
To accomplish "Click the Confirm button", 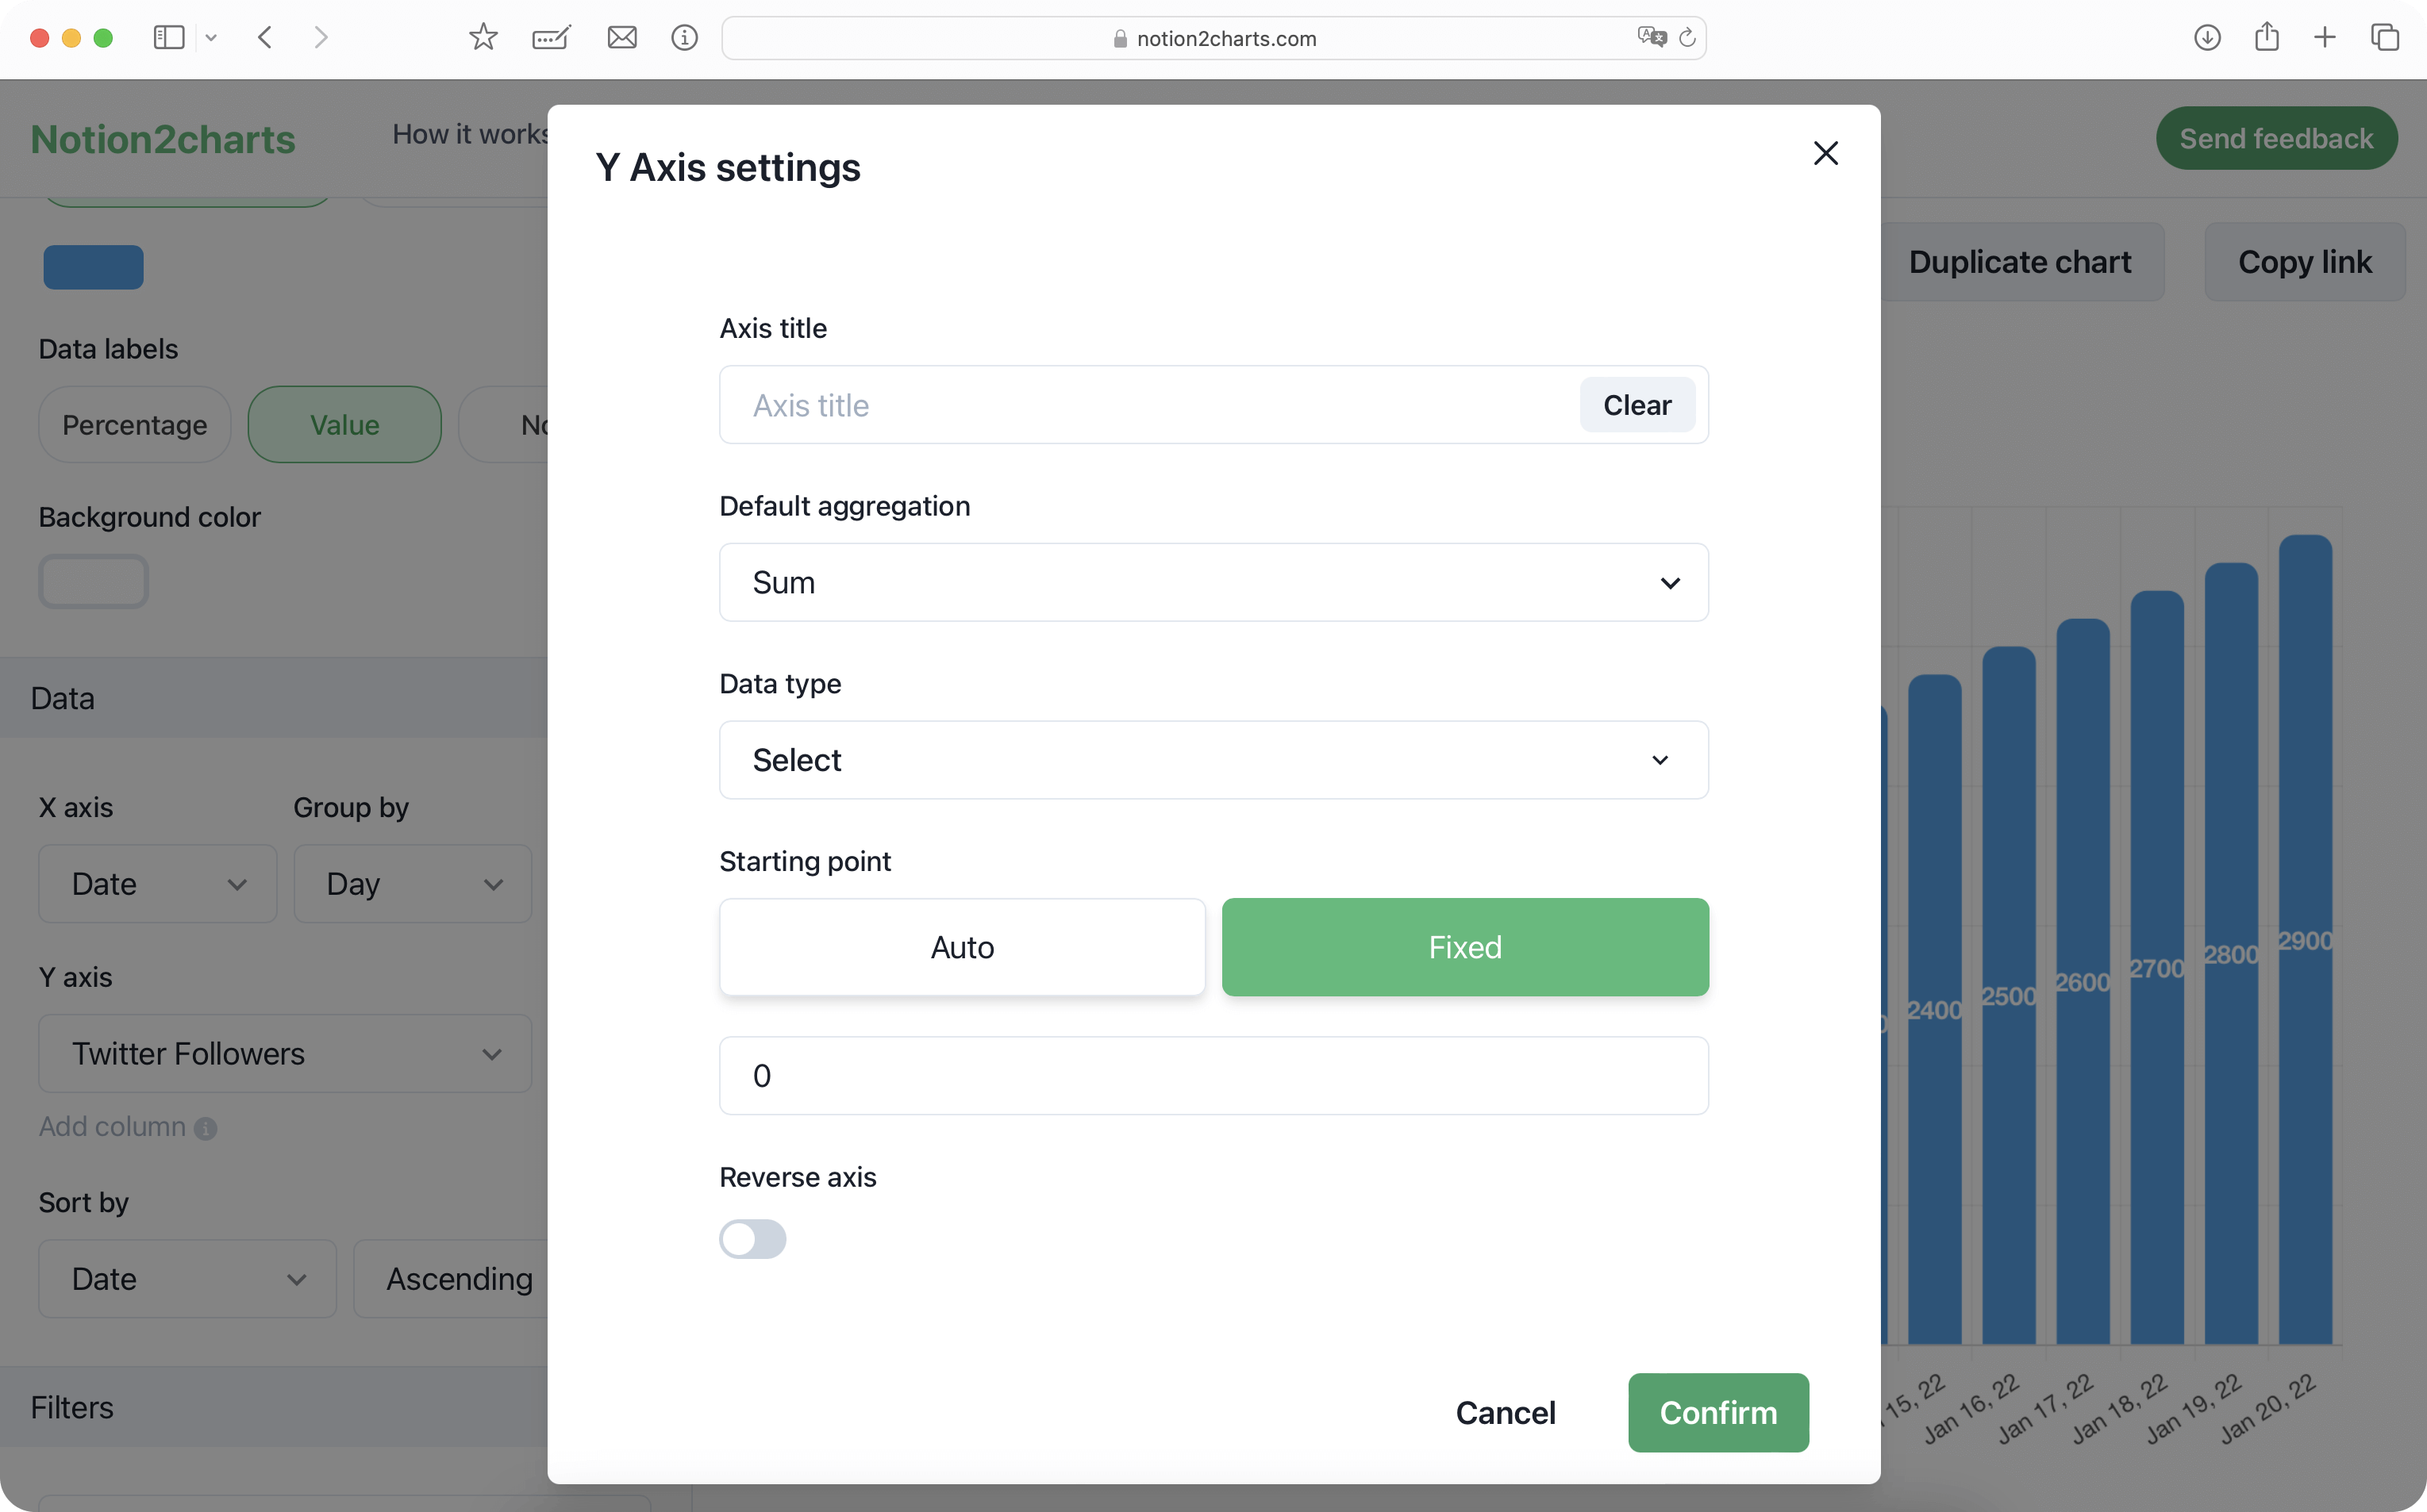I will [1717, 1412].
